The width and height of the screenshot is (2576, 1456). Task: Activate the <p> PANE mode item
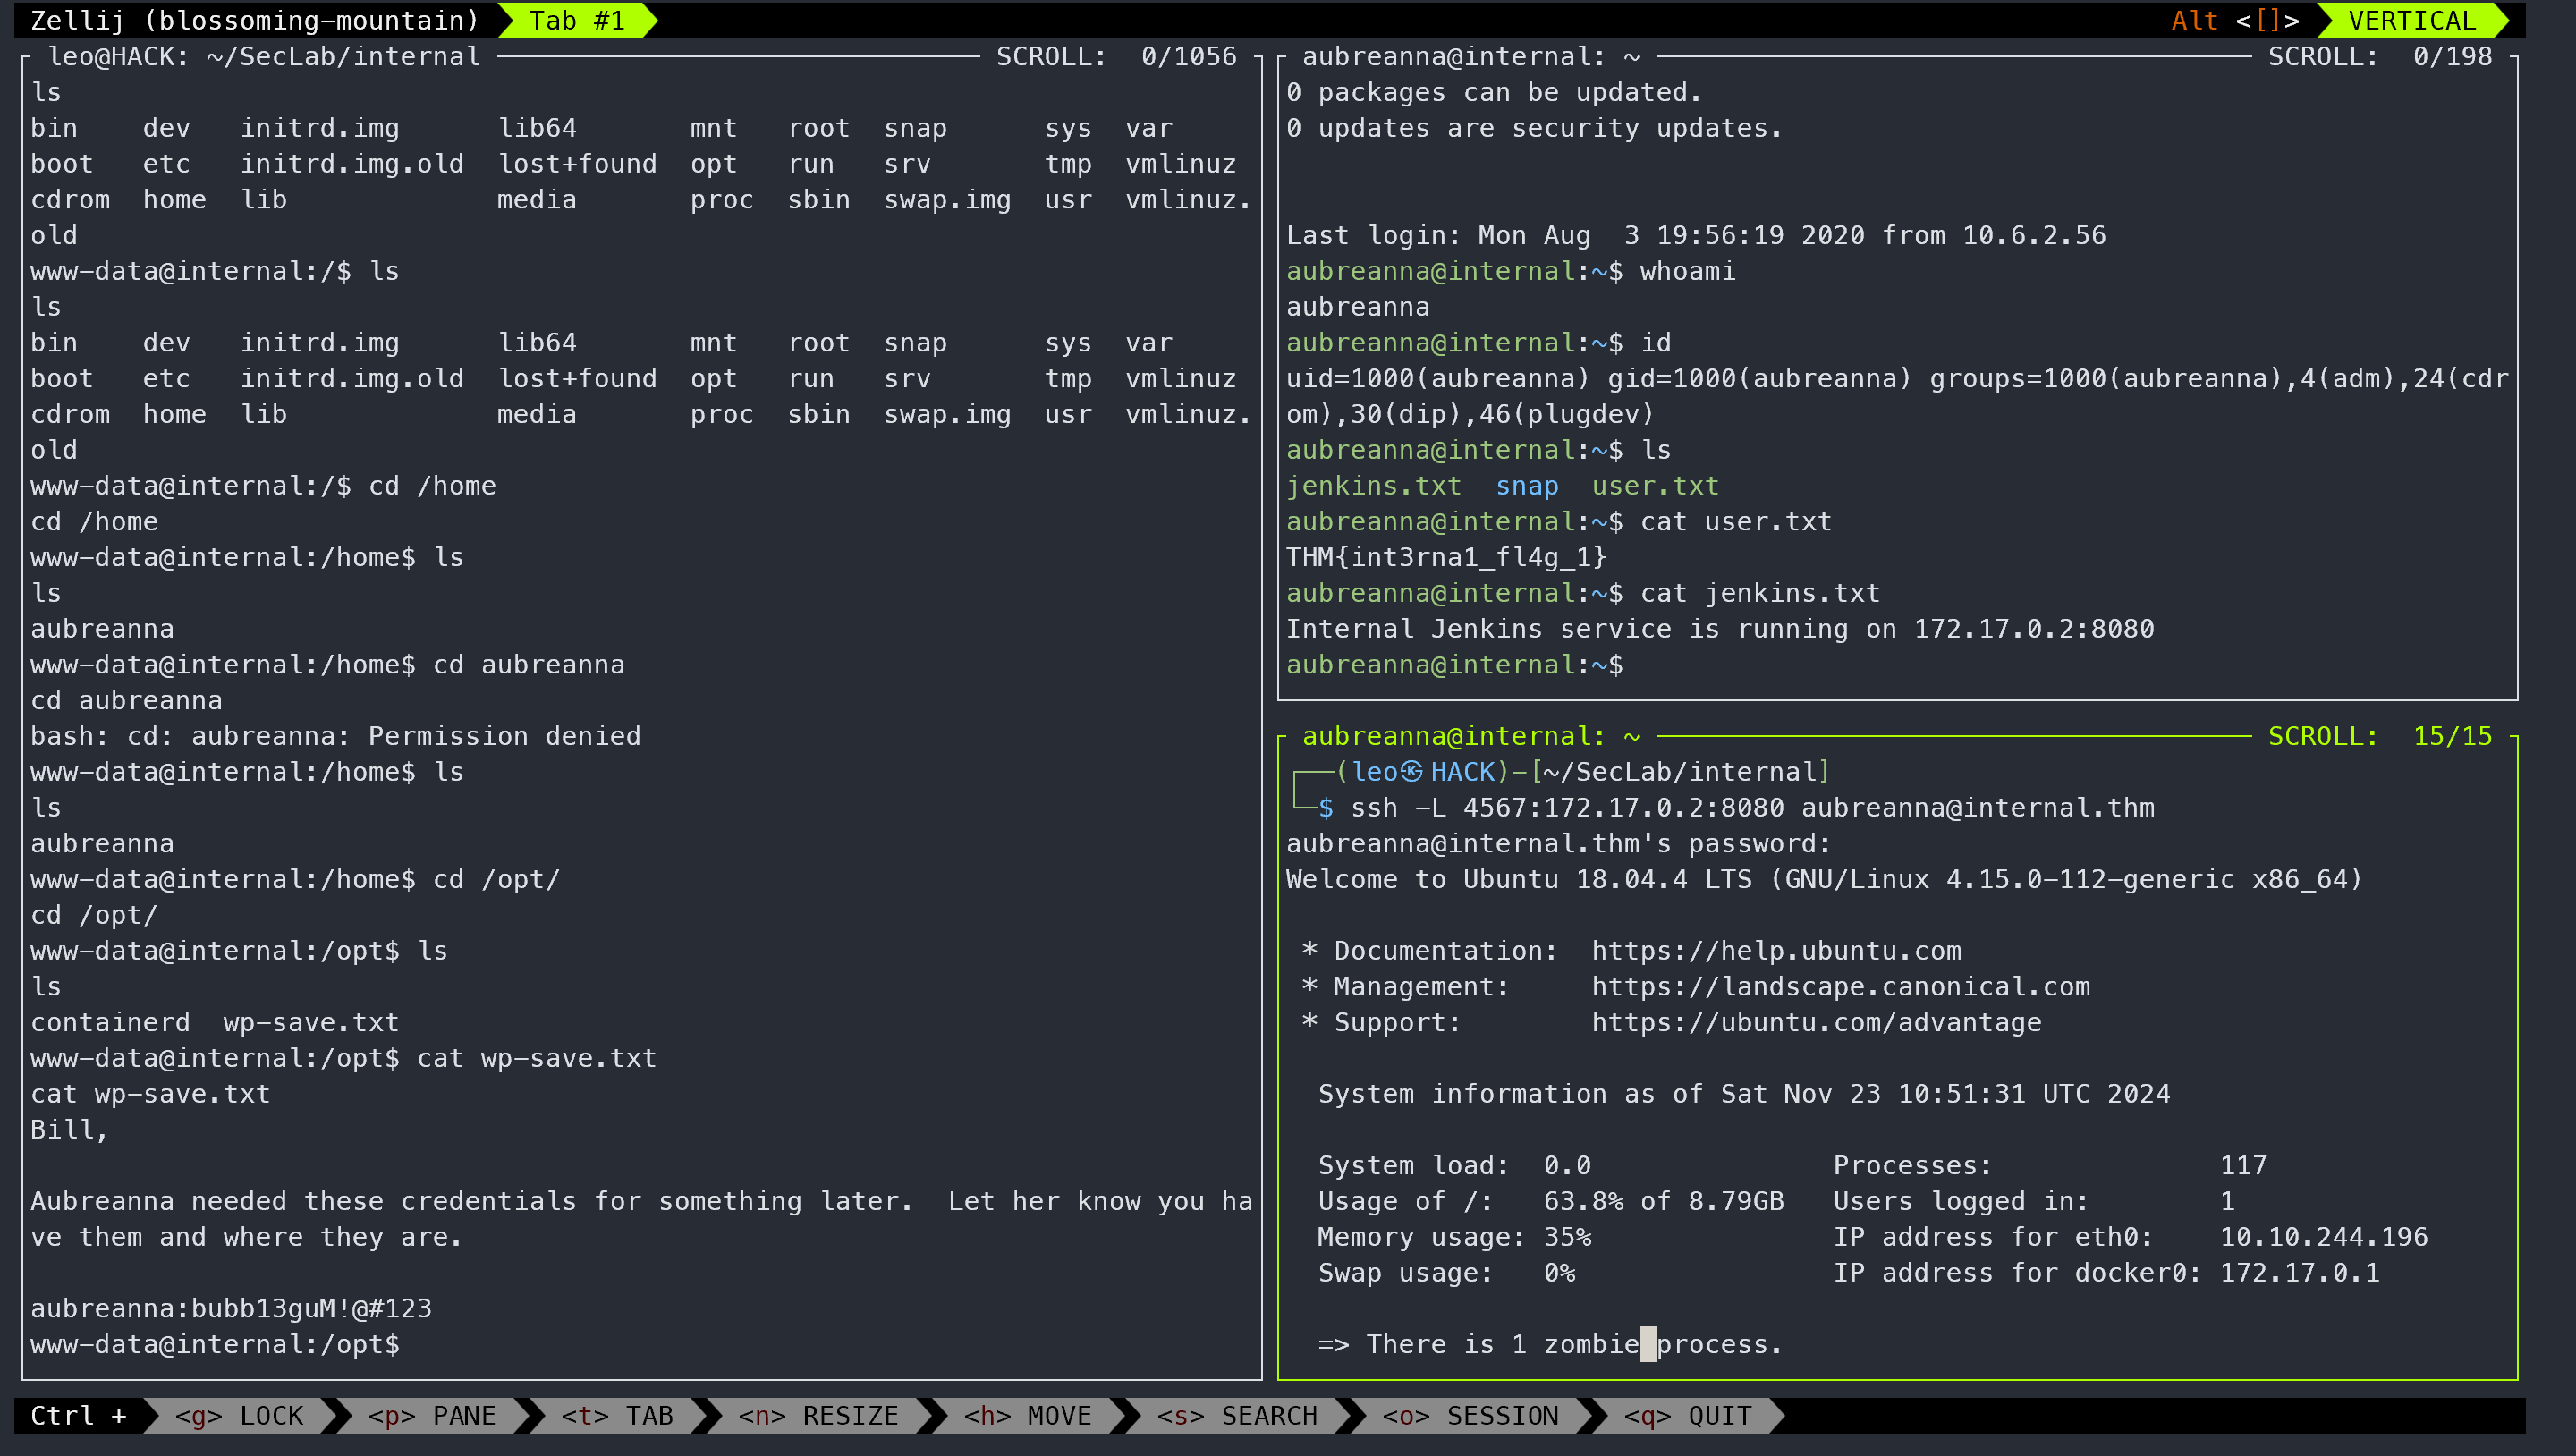(432, 1416)
